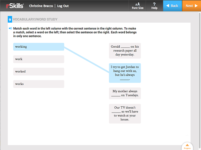This screenshot has height=150, width=201.
Task: Select the word 'worked'
Action: (x=38, y=71)
